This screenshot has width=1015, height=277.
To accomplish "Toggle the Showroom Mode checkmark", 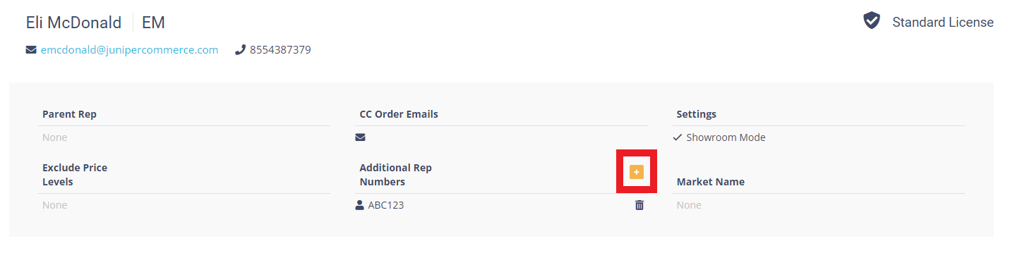I will tap(677, 137).
